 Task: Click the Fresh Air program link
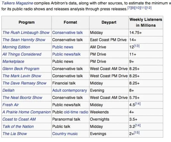[x=11, y=105]
